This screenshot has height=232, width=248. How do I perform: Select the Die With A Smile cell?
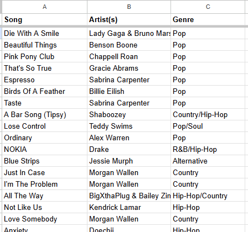(x=44, y=33)
